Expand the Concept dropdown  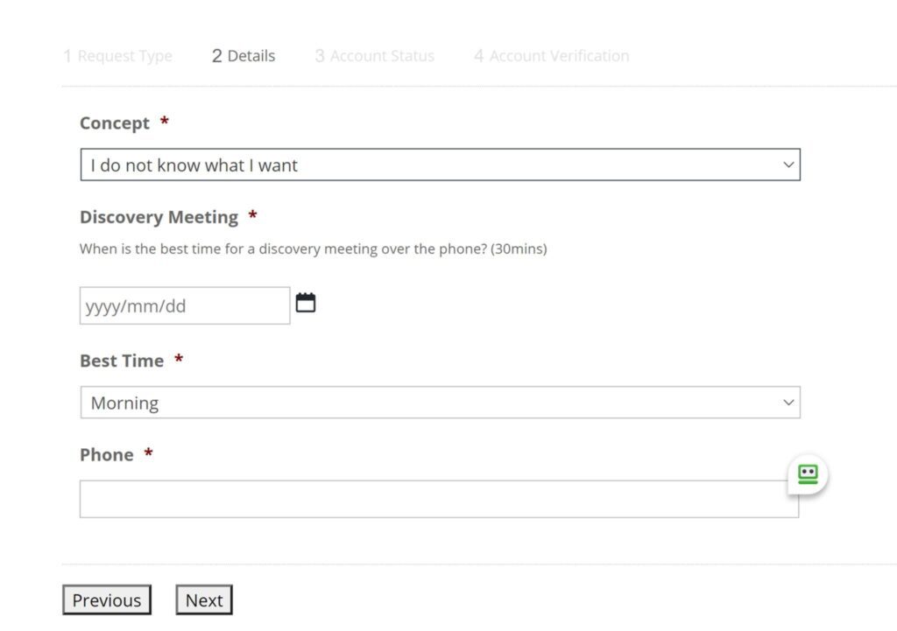(x=439, y=165)
